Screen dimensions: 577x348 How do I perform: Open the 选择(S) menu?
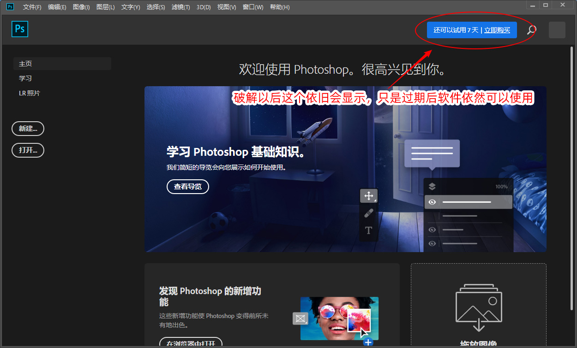pyautogui.click(x=156, y=7)
